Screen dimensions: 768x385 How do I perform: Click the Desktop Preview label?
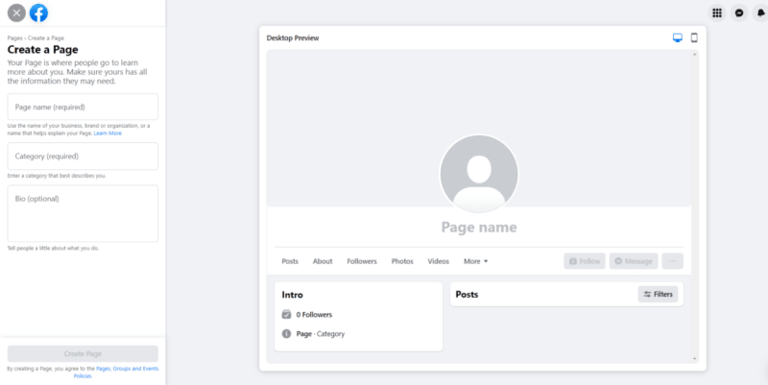tap(293, 38)
